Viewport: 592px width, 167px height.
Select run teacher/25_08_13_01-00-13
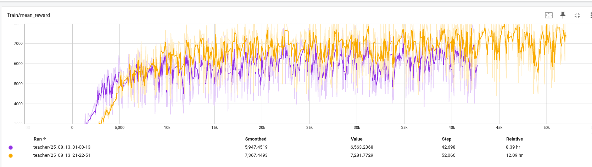click(x=62, y=147)
